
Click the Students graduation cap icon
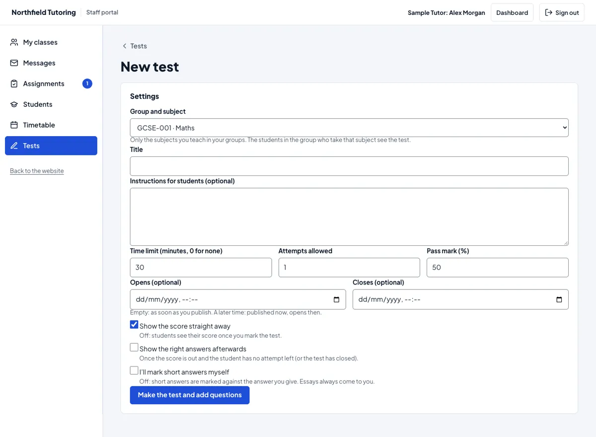click(14, 104)
